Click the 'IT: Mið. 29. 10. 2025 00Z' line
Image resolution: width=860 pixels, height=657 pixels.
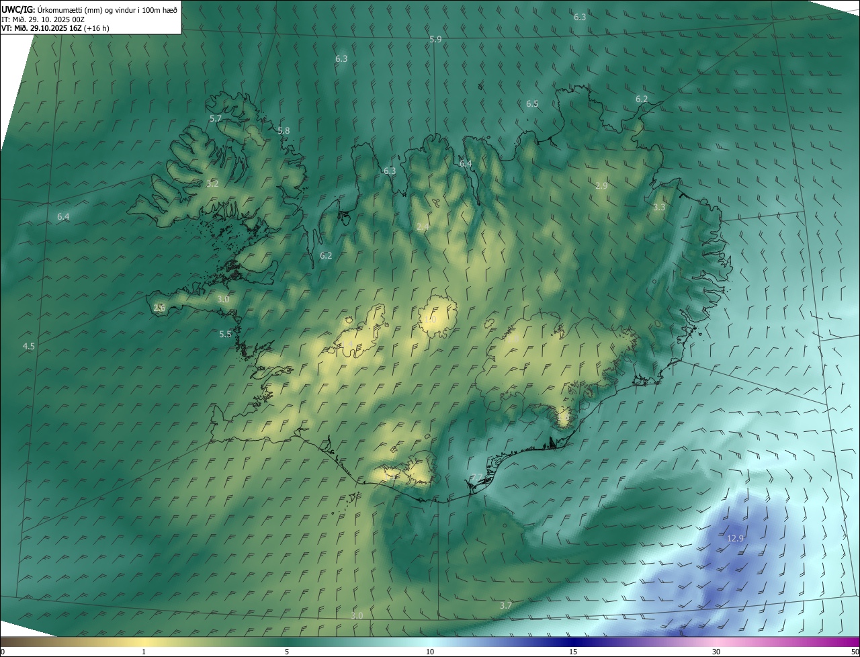42,19
